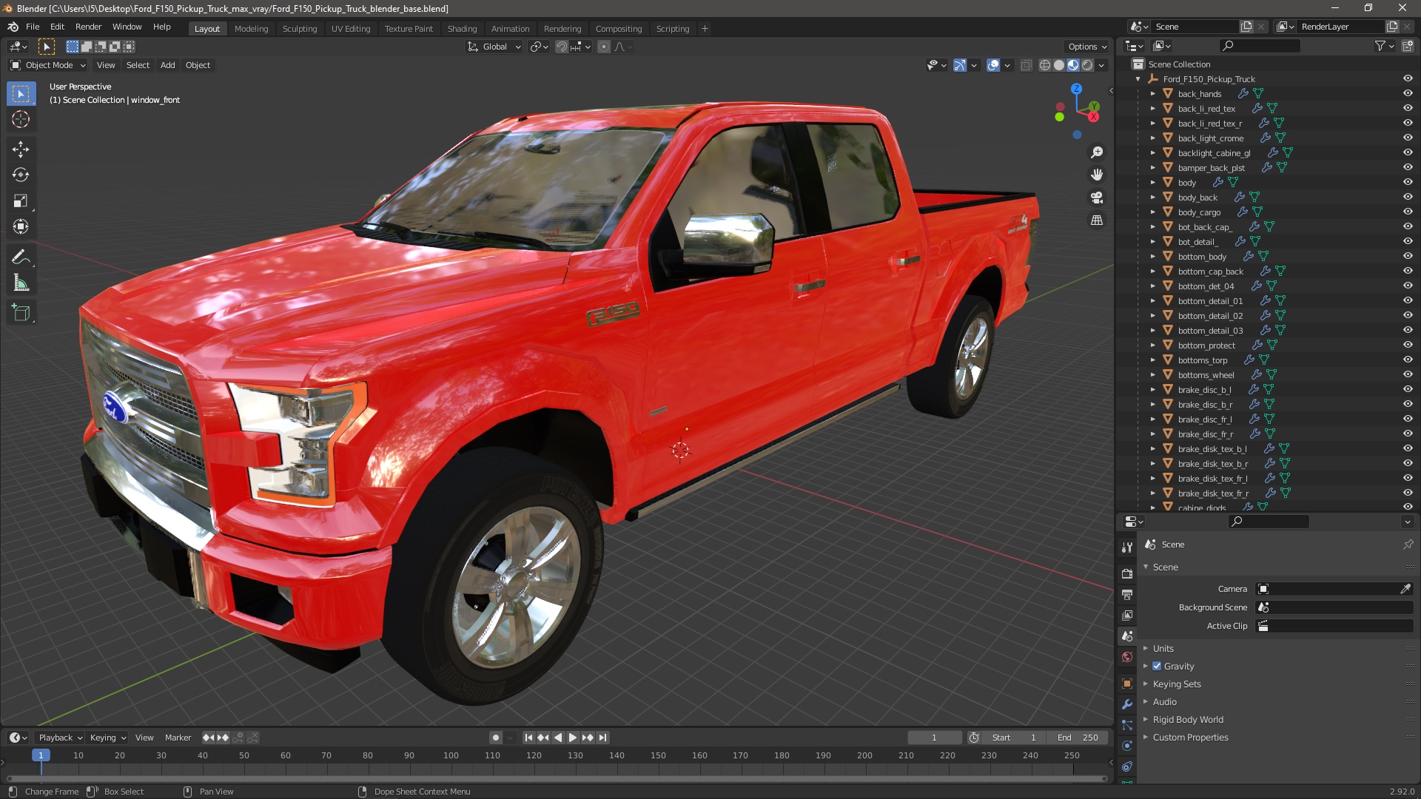1421x799 pixels.
Task: Toggle auto keying record button
Action: click(x=496, y=738)
